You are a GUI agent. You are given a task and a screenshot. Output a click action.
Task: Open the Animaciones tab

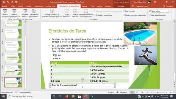coord(51,6)
